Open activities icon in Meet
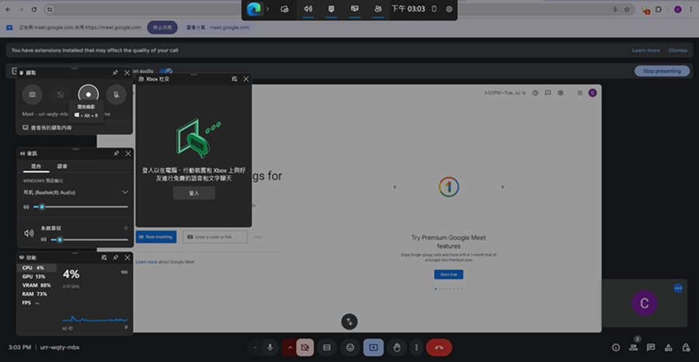This screenshot has width=699, height=362. coord(669,347)
